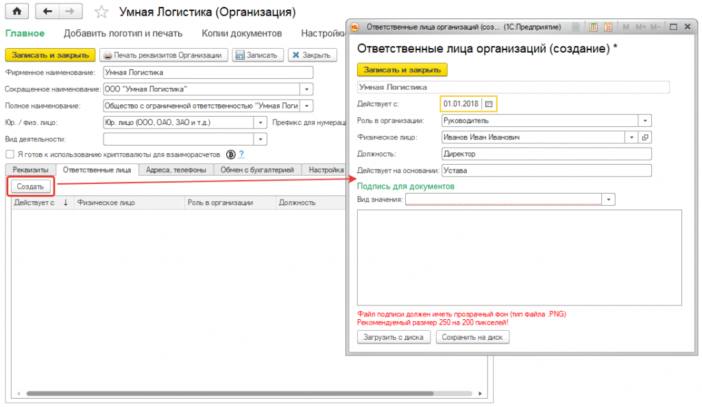This screenshot has width=702, height=407.
Task: Click the Должность column header
Action: (x=311, y=202)
